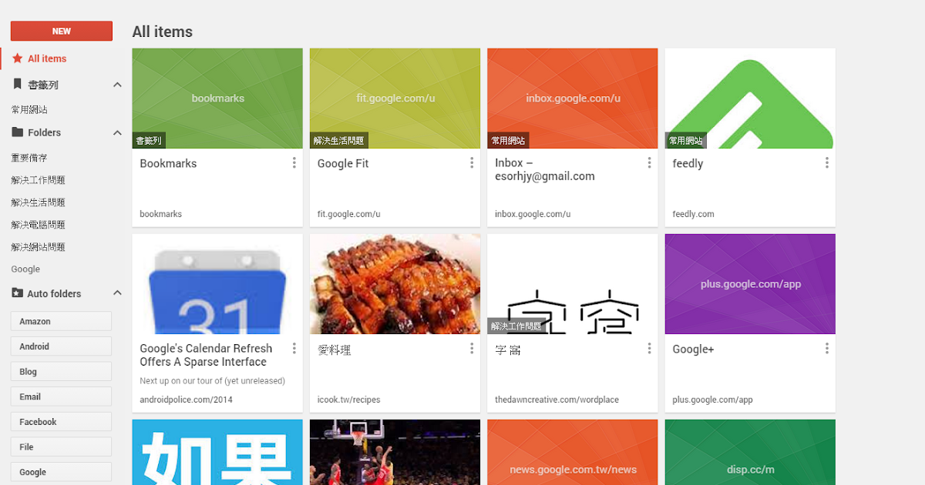
Task: Open the plus.google.com/app purple thumbnail
Action: click(x=750, y=284)
